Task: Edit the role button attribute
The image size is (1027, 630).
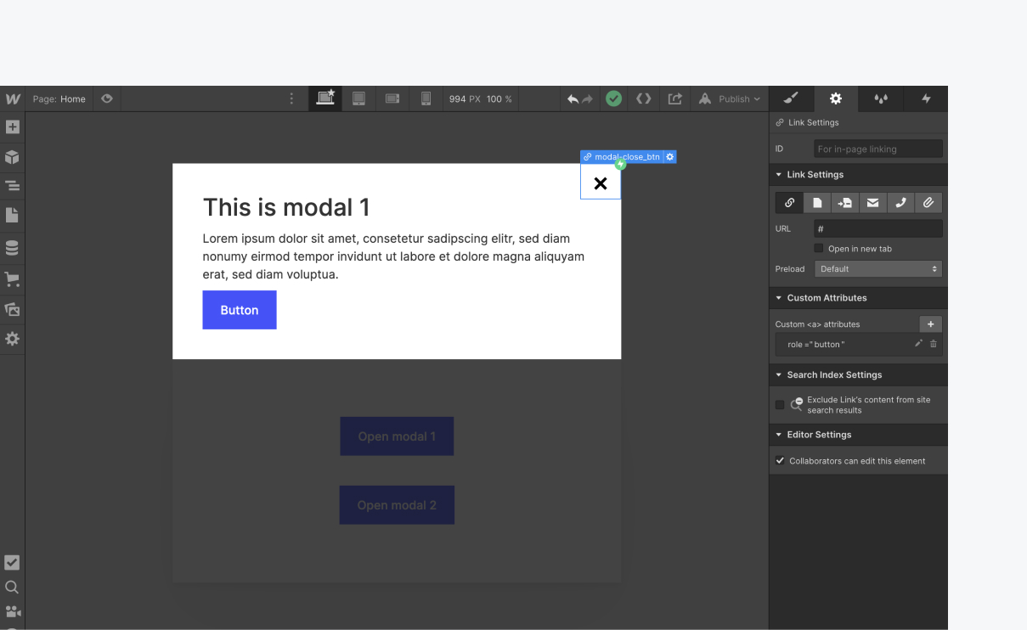Action: coord(918,344)
